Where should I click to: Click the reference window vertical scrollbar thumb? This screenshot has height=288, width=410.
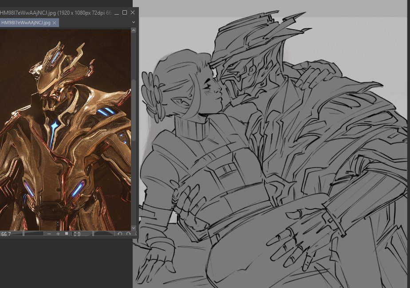pyautogui.click(x=134, y=110)
